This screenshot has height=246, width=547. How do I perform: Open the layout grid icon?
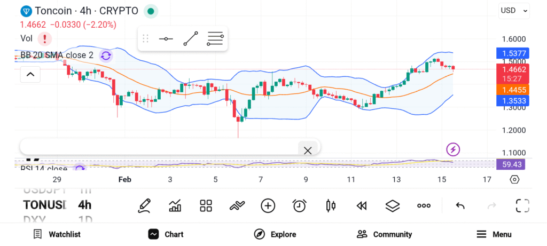coord(206,205)
